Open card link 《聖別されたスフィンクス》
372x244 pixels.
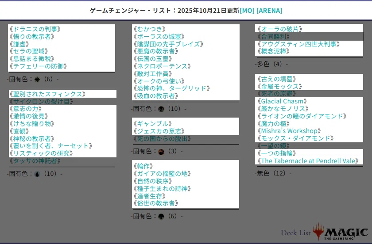point(47,94)
